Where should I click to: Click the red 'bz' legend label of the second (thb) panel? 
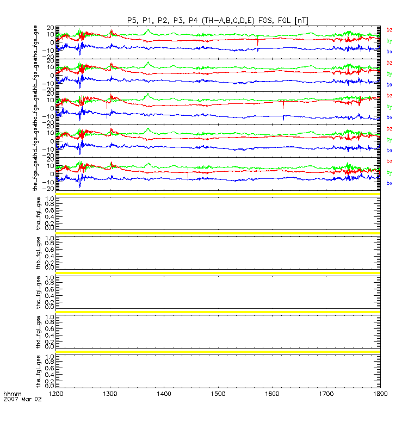point(390,63)
